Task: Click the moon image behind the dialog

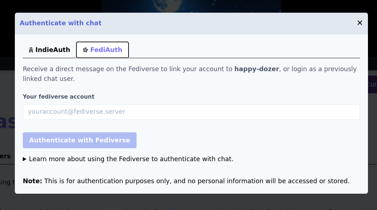Action: click(x=191, y=6)
